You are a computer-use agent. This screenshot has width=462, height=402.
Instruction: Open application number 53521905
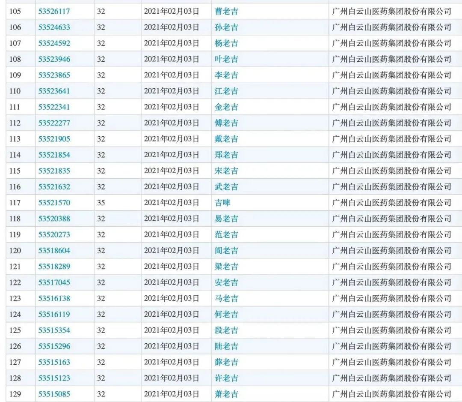(x=54, y=139)
